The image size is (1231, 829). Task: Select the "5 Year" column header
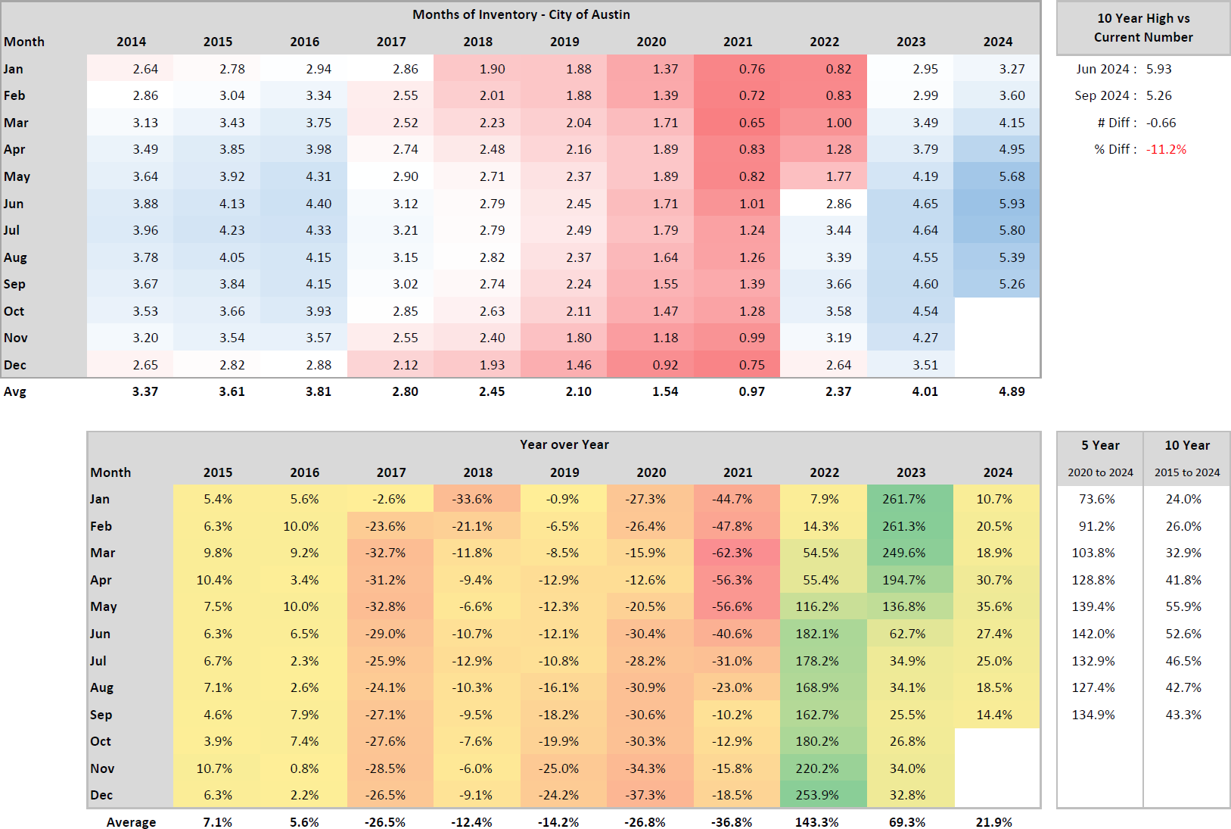1100,445
